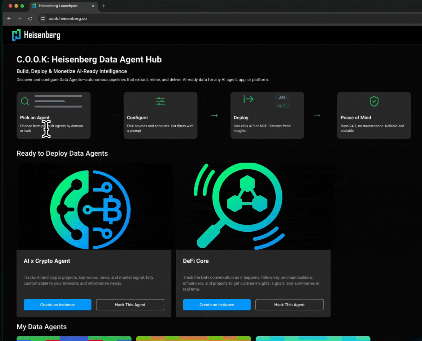Click the AI x Crypto Agent title
The height and width of the screenshot is (341, 422).
click(47, 261)
